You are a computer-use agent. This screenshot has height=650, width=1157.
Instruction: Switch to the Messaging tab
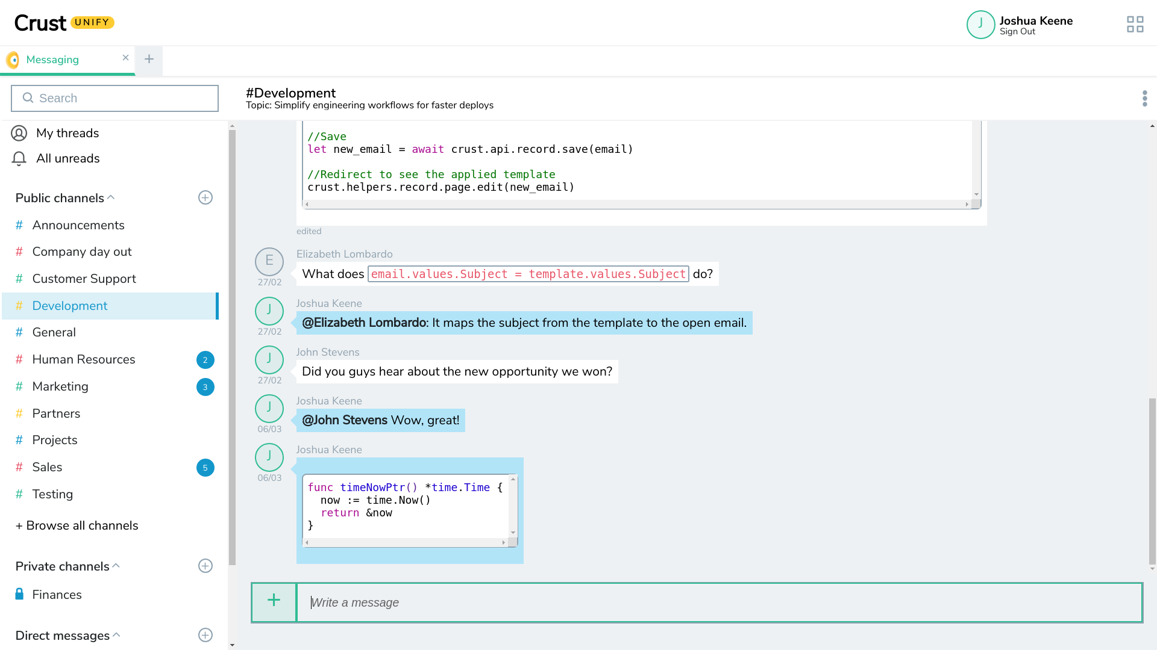pos(53,60)
